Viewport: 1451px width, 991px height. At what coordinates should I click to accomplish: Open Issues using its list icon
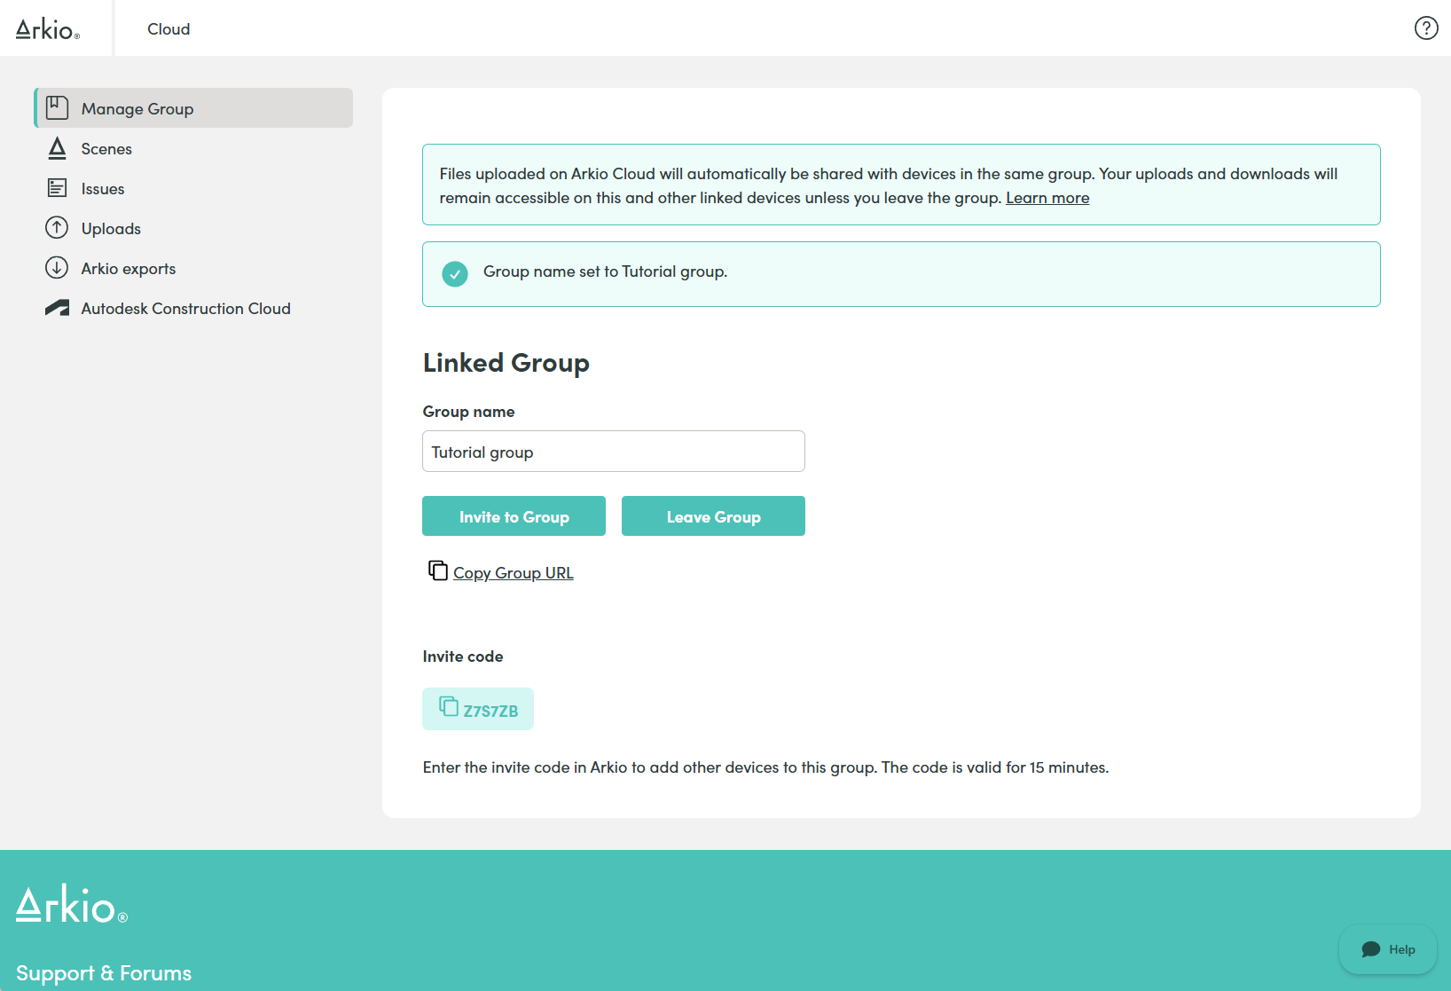point(57,187)
